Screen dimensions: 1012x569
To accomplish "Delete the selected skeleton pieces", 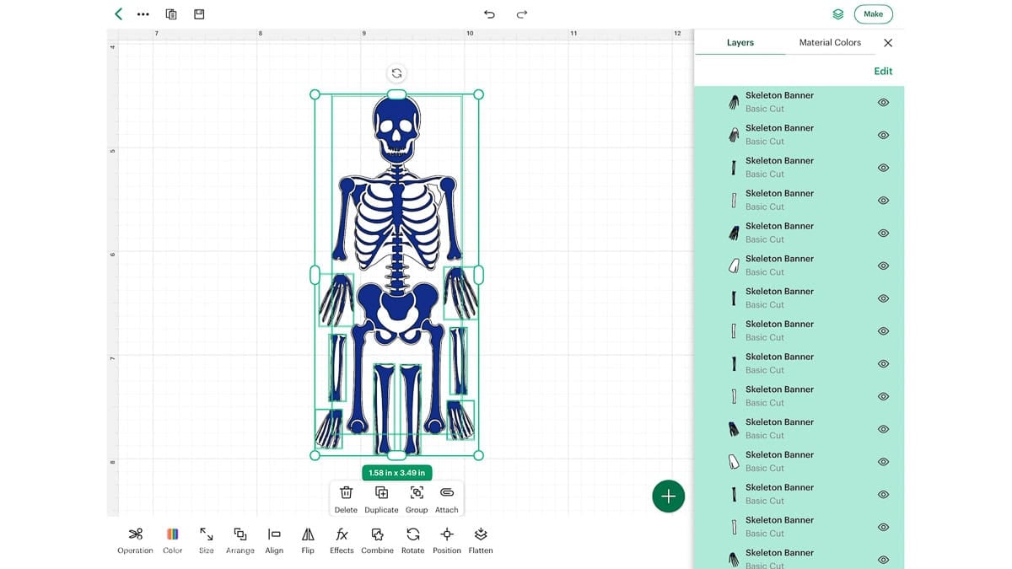I will pyautogui.click(x=346, y=499).
